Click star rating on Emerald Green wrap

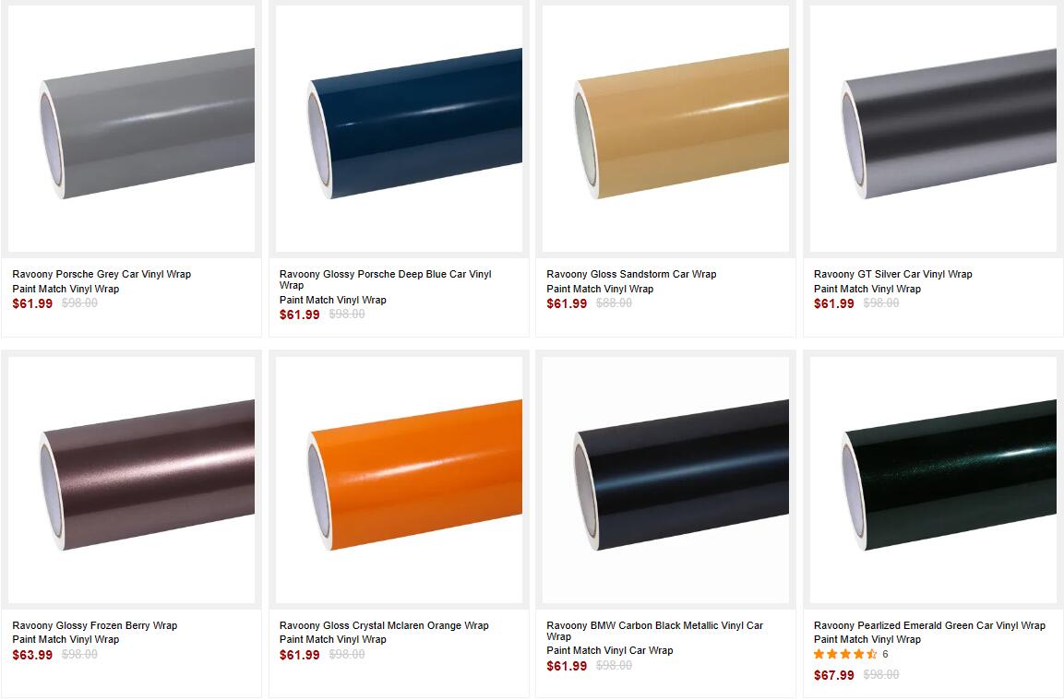pos(845,654)
